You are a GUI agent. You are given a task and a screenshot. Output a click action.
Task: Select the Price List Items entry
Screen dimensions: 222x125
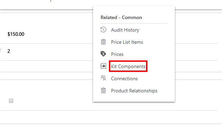click(127, 42)
